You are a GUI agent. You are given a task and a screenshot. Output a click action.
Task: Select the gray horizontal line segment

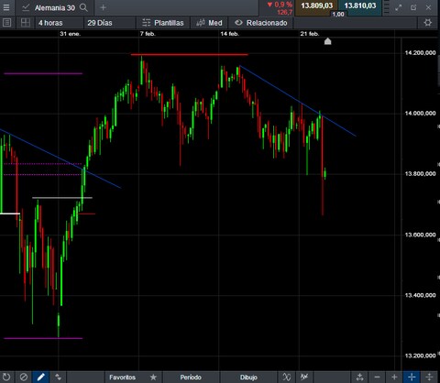pyautogui.click(x=62, y=198)
